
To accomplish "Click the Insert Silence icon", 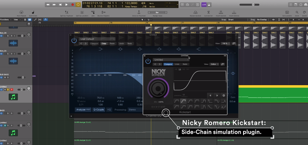I will point(234,12).
